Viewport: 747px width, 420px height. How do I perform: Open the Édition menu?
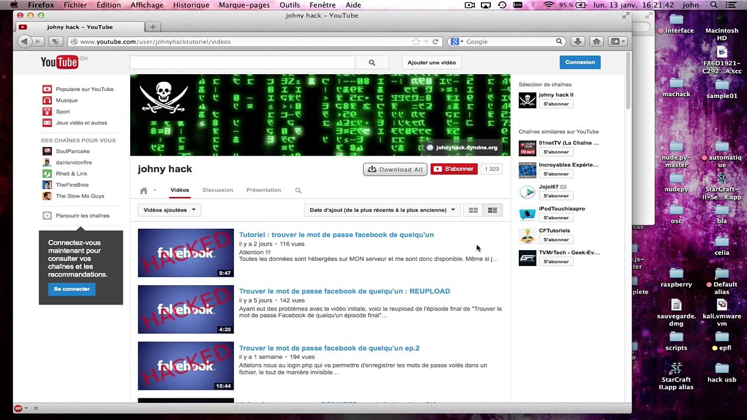109,5
